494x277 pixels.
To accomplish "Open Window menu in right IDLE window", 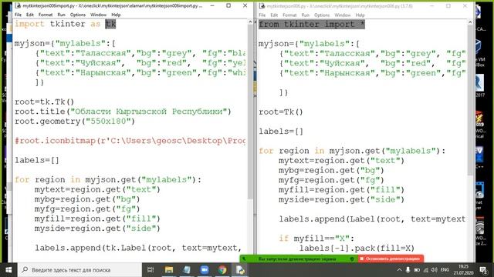I will 343,15.
